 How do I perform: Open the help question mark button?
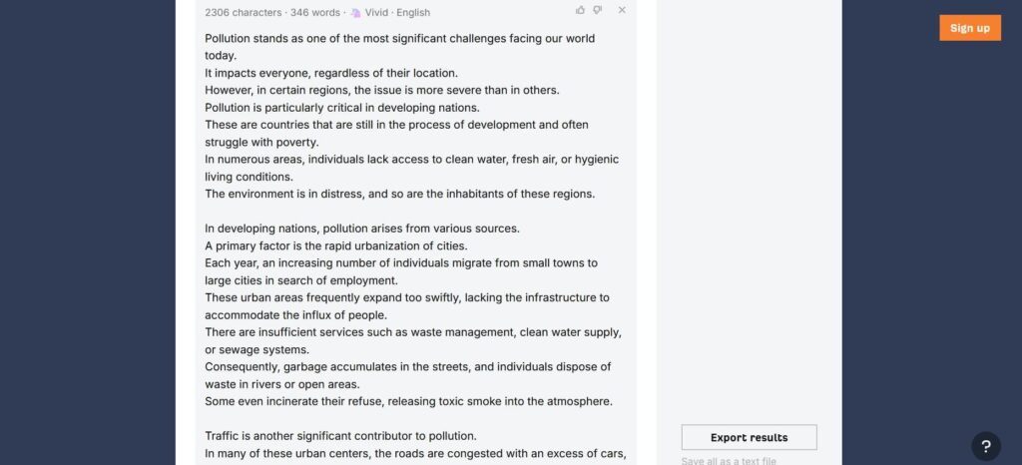click(985, 446)
